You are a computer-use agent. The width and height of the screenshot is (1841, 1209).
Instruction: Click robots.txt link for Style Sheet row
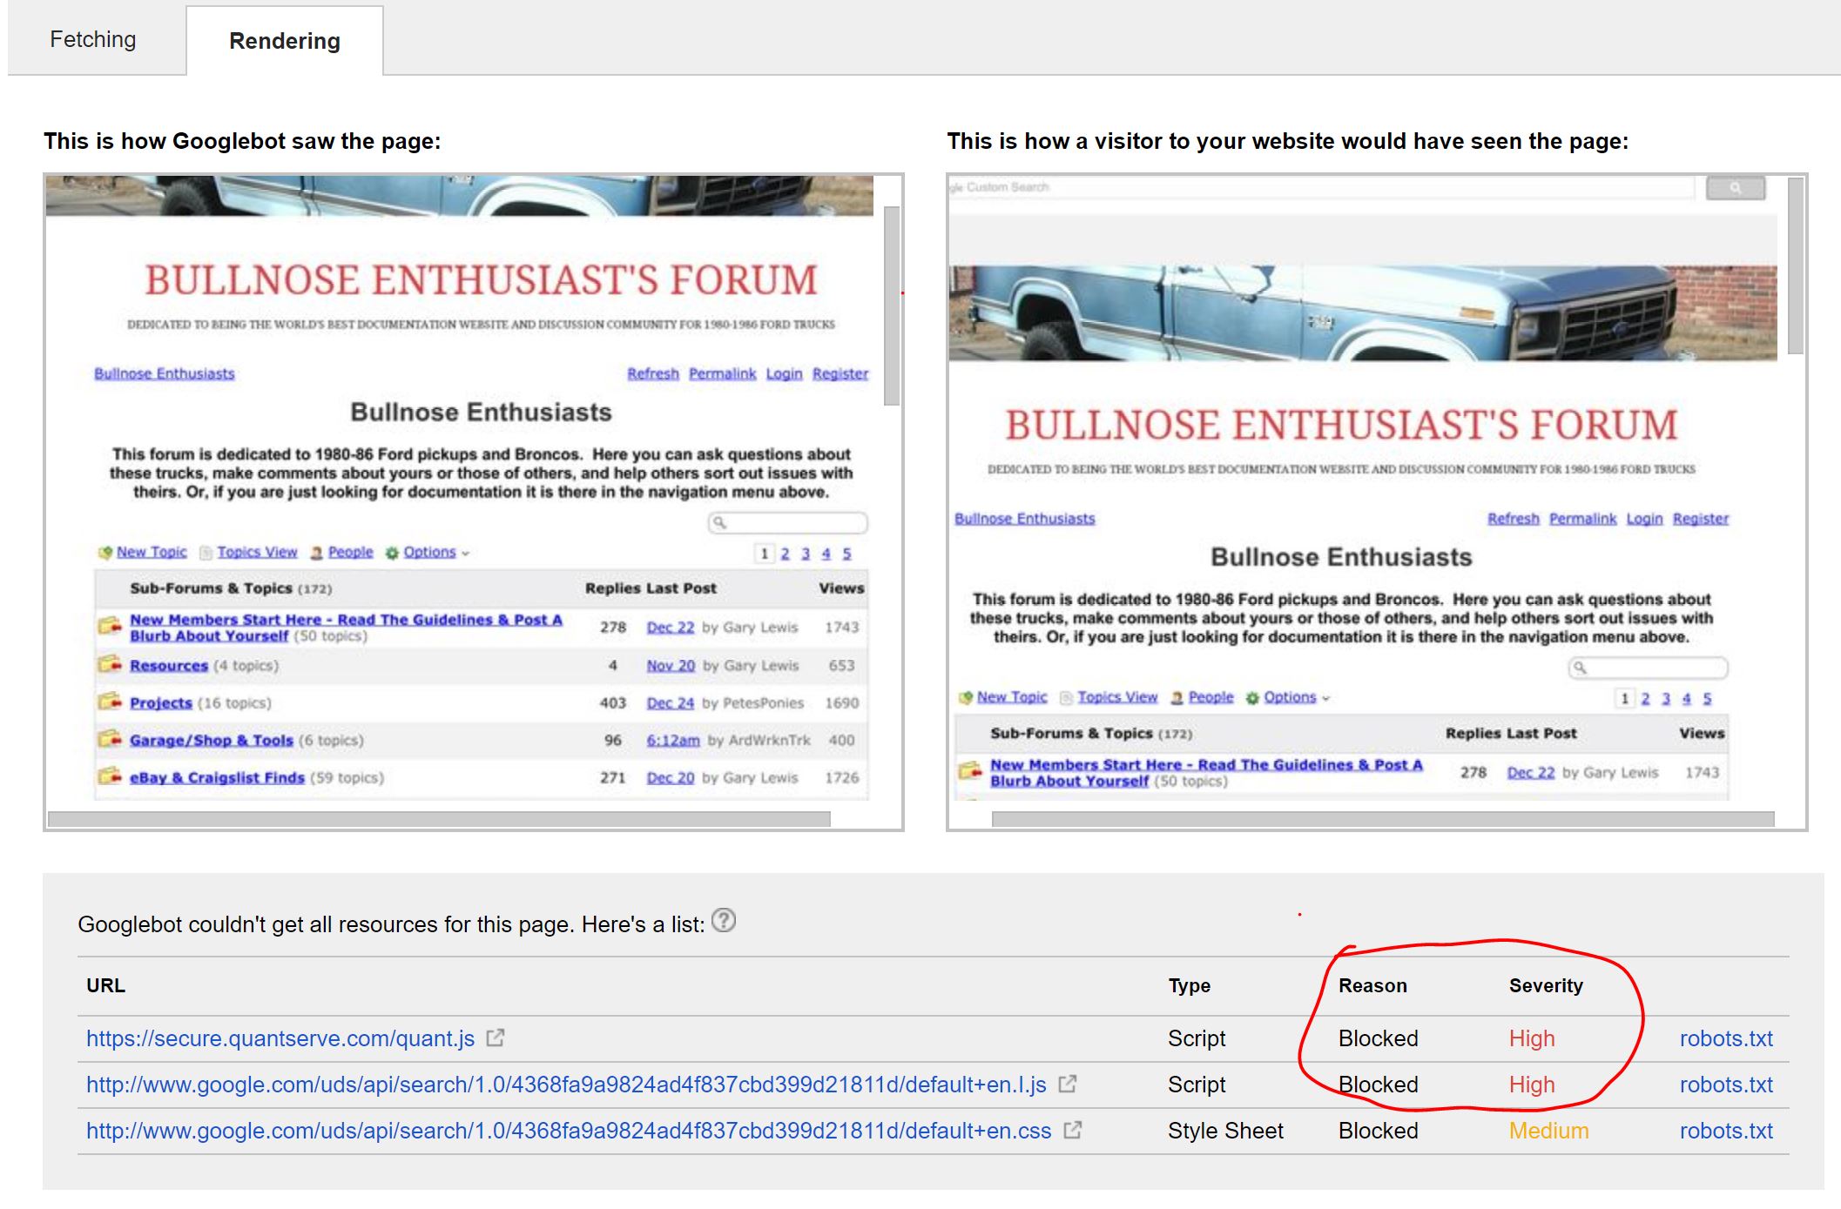[1725, 1131]
